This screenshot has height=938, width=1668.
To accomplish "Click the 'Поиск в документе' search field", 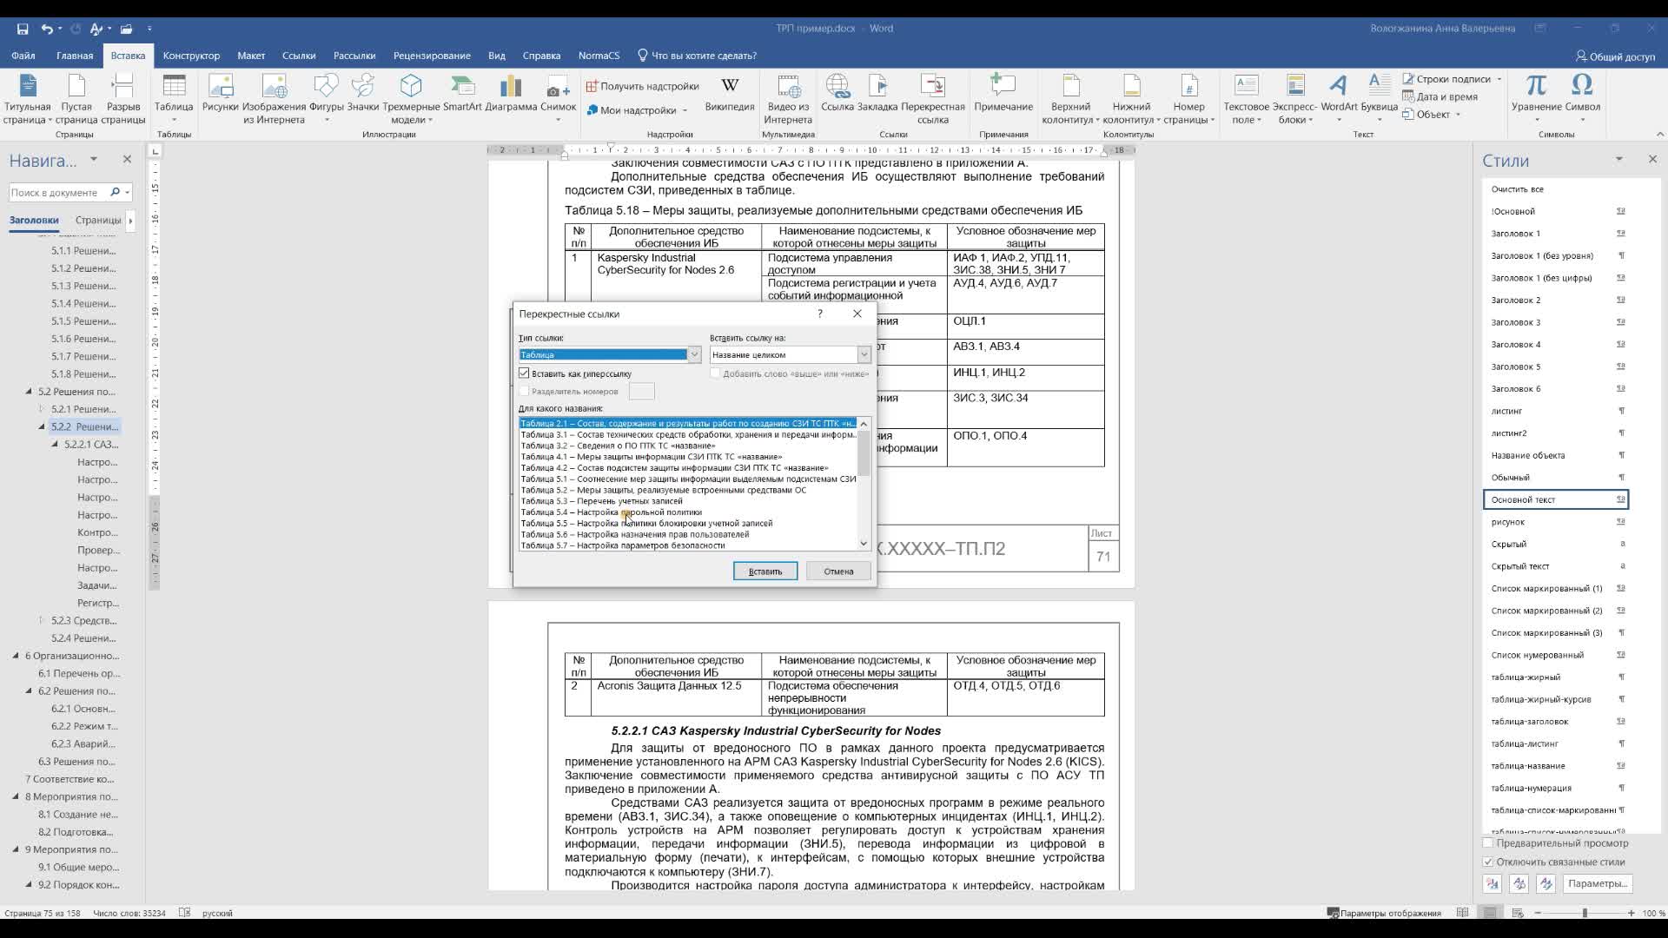I will point(58,193).
